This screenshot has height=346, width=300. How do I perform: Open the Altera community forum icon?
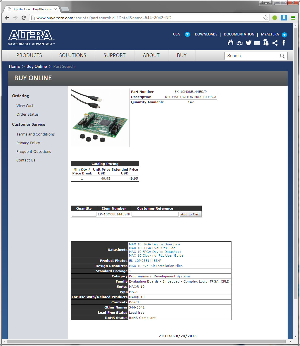(230, 42)
